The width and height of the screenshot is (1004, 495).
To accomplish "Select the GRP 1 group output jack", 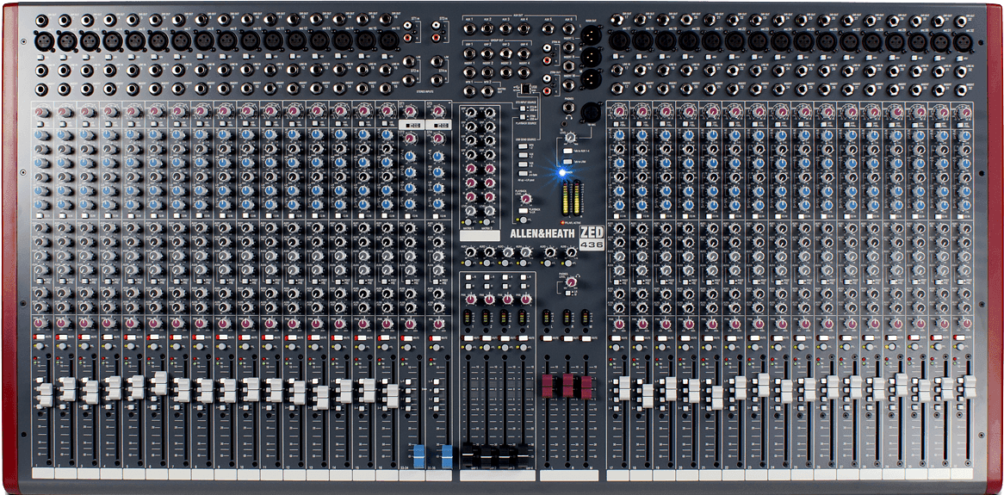I will click(469, 52).
